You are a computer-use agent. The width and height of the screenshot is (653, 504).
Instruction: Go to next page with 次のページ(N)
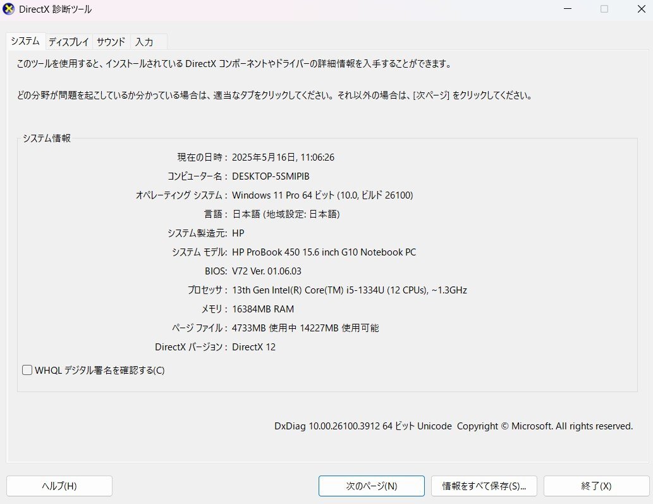coord(372,486)
